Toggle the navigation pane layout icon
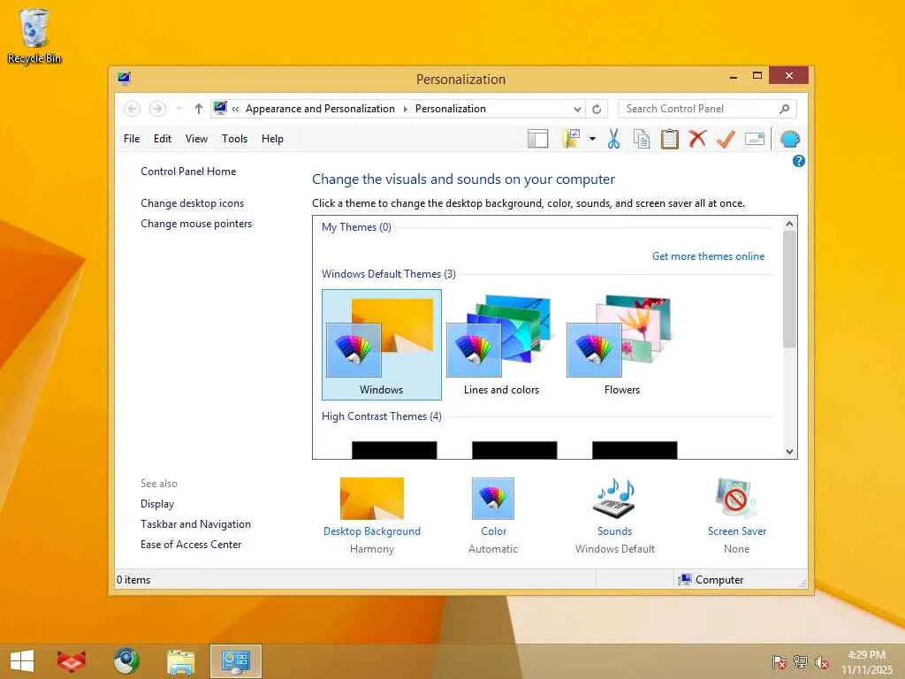Screen dimensions: 905x679 click(537, 139)
